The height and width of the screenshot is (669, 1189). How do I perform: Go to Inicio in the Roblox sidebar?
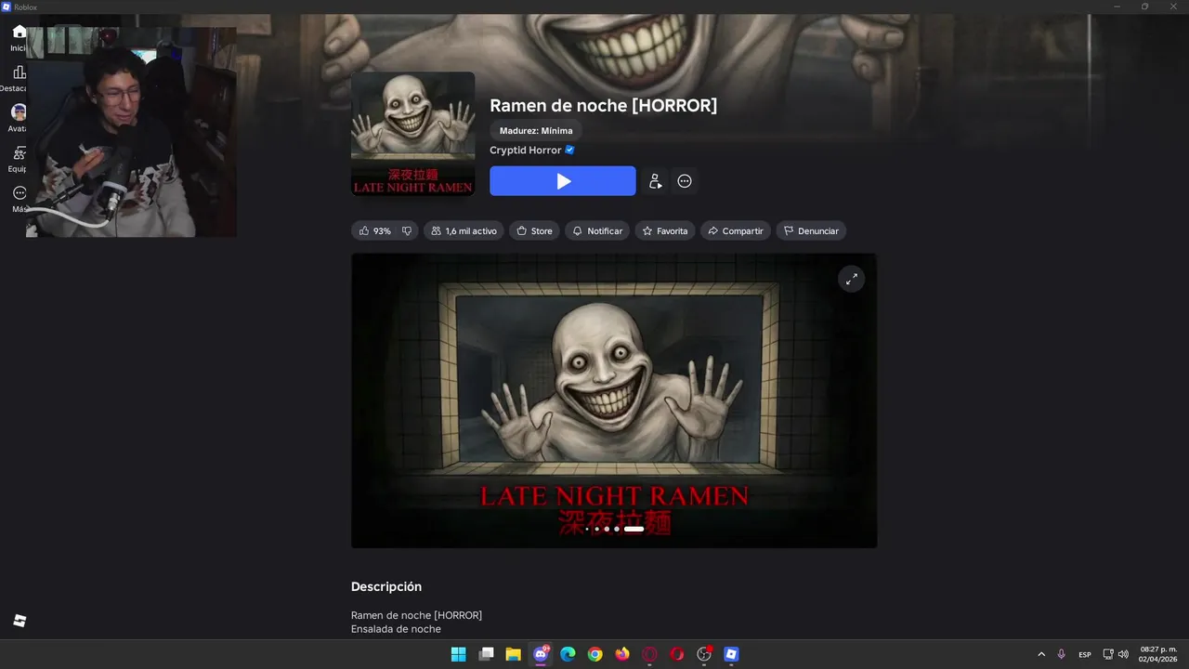[20, 37]
